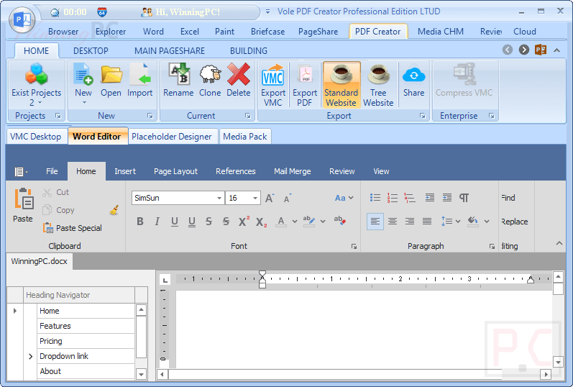Open the font color dropdown arrow
The height and width of the screenshot is (387, 573).
coord(295,222)
